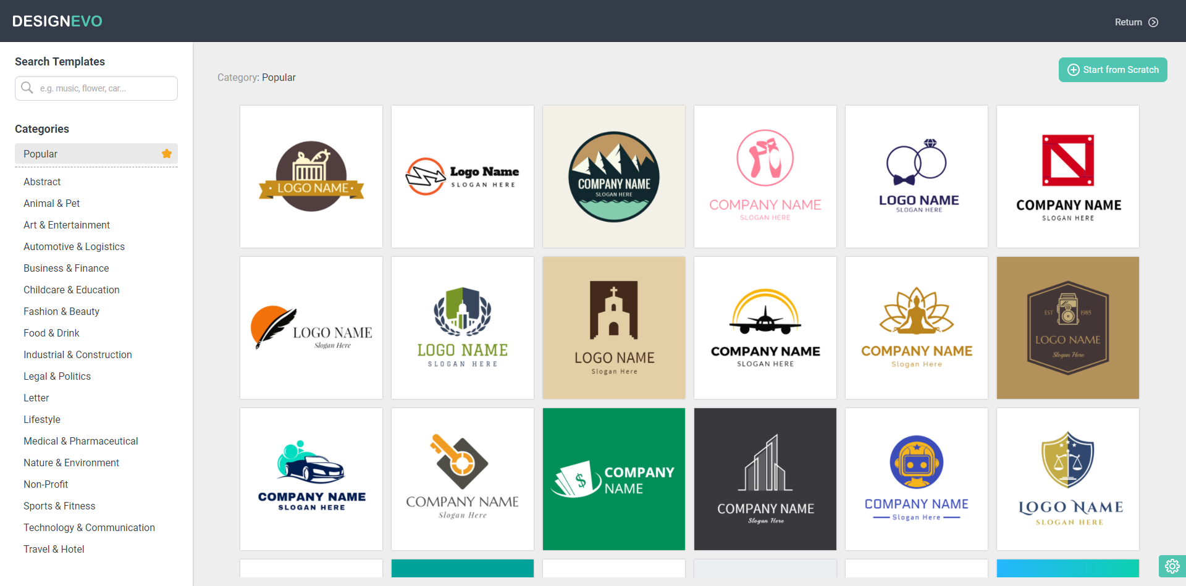The width and height of the screenshot is (1186, 586).
Task: Select the mountain circle logo template
Action: tap(614, 177)
